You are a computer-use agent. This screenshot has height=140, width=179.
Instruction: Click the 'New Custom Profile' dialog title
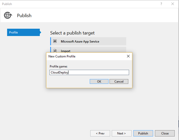coord(62,56)
